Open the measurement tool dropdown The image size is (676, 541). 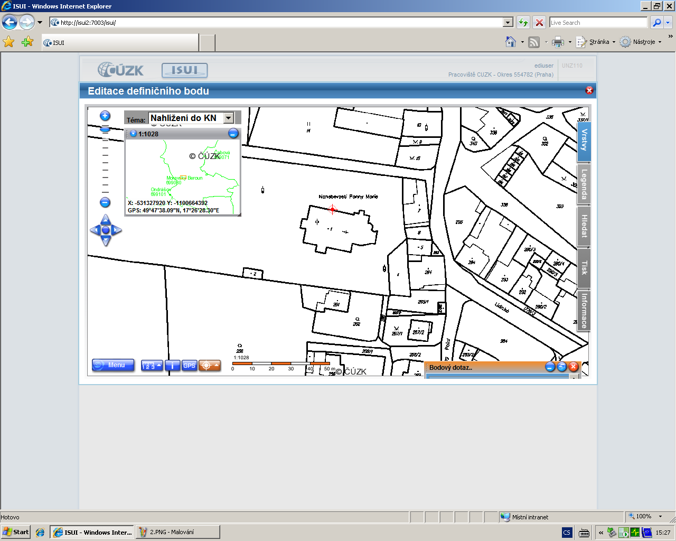click(152, 366)
